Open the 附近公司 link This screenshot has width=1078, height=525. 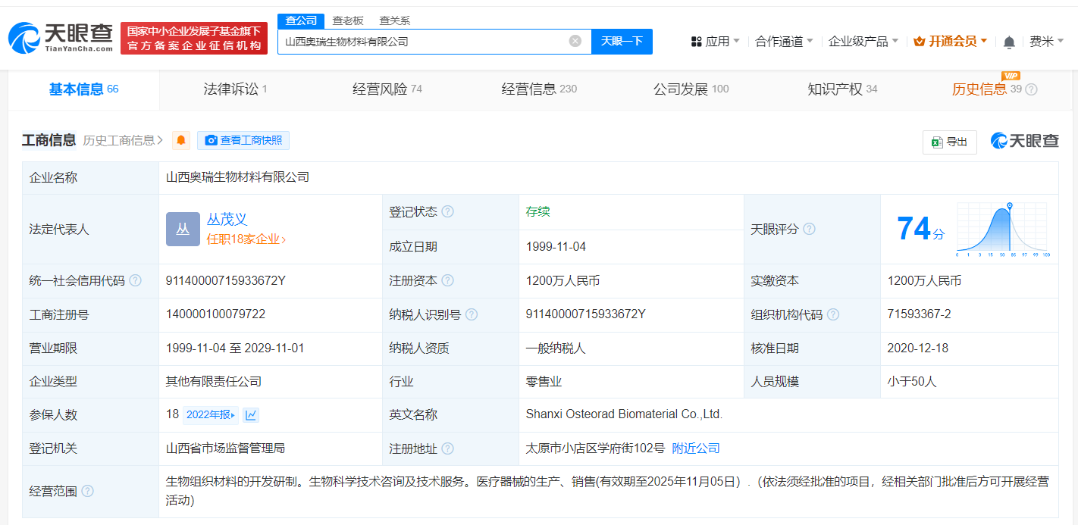696,447
